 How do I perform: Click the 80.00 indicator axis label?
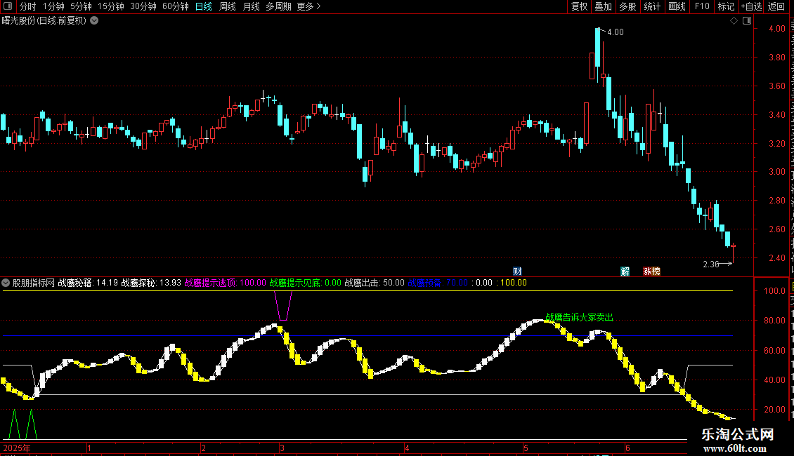tap(775, 321)
